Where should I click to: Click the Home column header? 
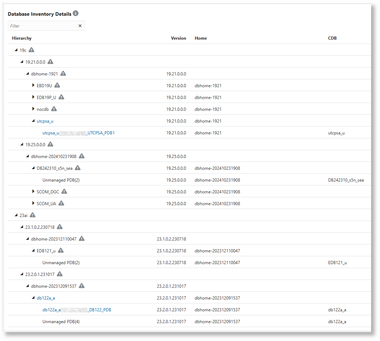point(201,38)
